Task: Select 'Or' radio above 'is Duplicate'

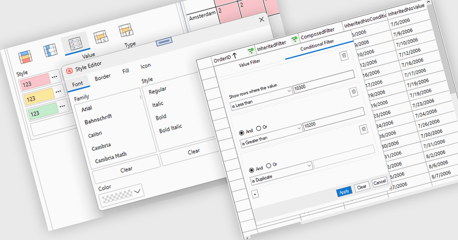Action: [269, 165]
